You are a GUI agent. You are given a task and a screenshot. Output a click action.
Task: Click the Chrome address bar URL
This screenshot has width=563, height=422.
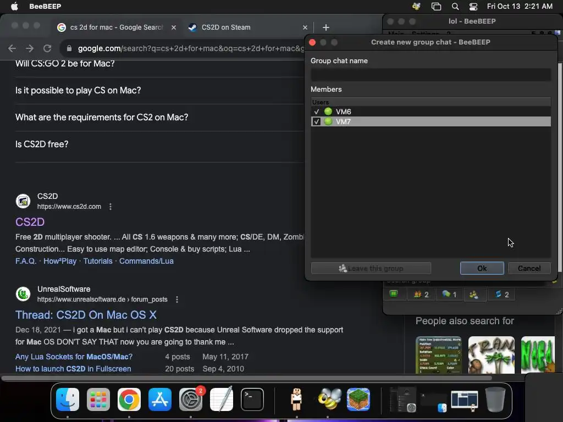click(191, 48)
